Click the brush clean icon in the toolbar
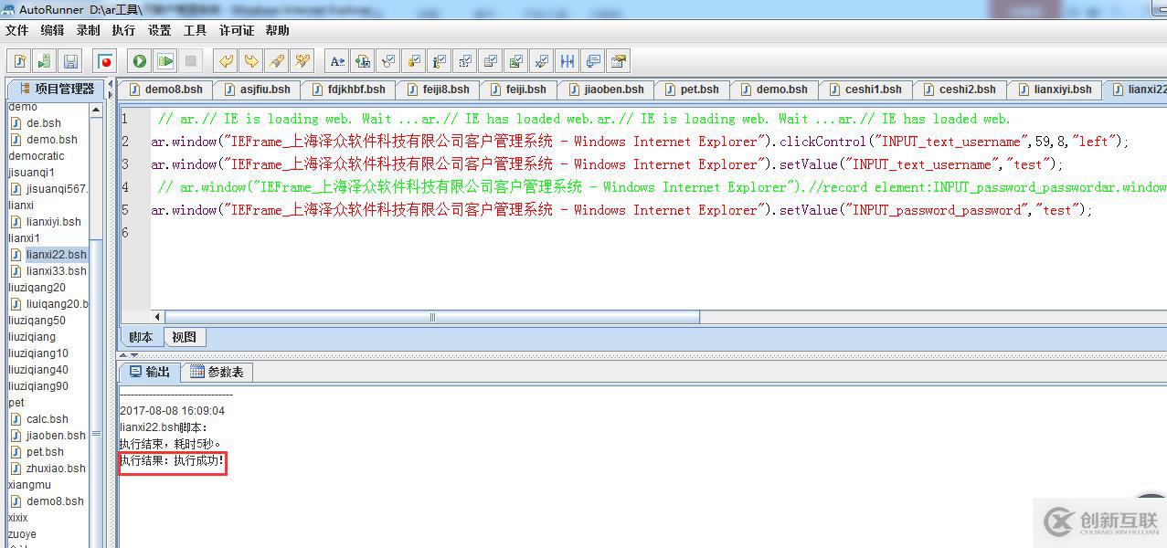The height and width of the screenshot is (548, 1167). pyautogui.click(x=276, y=61)
